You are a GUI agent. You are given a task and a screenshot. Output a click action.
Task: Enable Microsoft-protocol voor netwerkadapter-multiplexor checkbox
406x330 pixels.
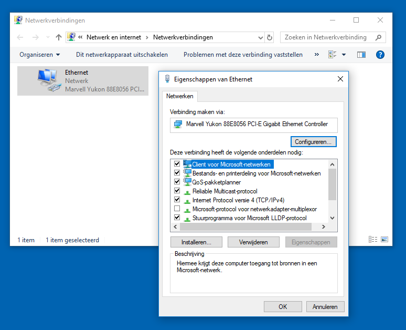pos(177,209)
